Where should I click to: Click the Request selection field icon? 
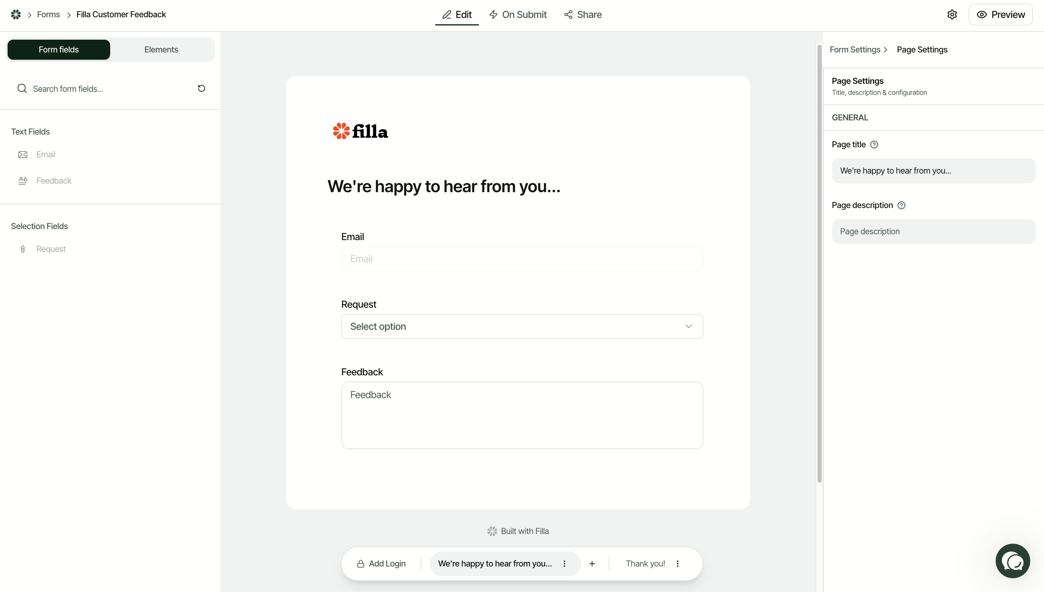click(23, 249)
